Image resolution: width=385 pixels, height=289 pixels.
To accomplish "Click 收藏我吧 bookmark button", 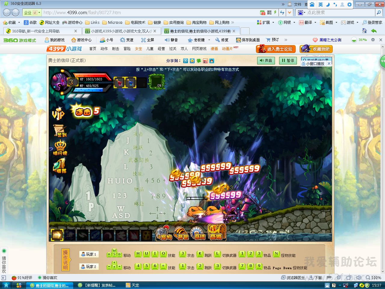I will (316, 49).
